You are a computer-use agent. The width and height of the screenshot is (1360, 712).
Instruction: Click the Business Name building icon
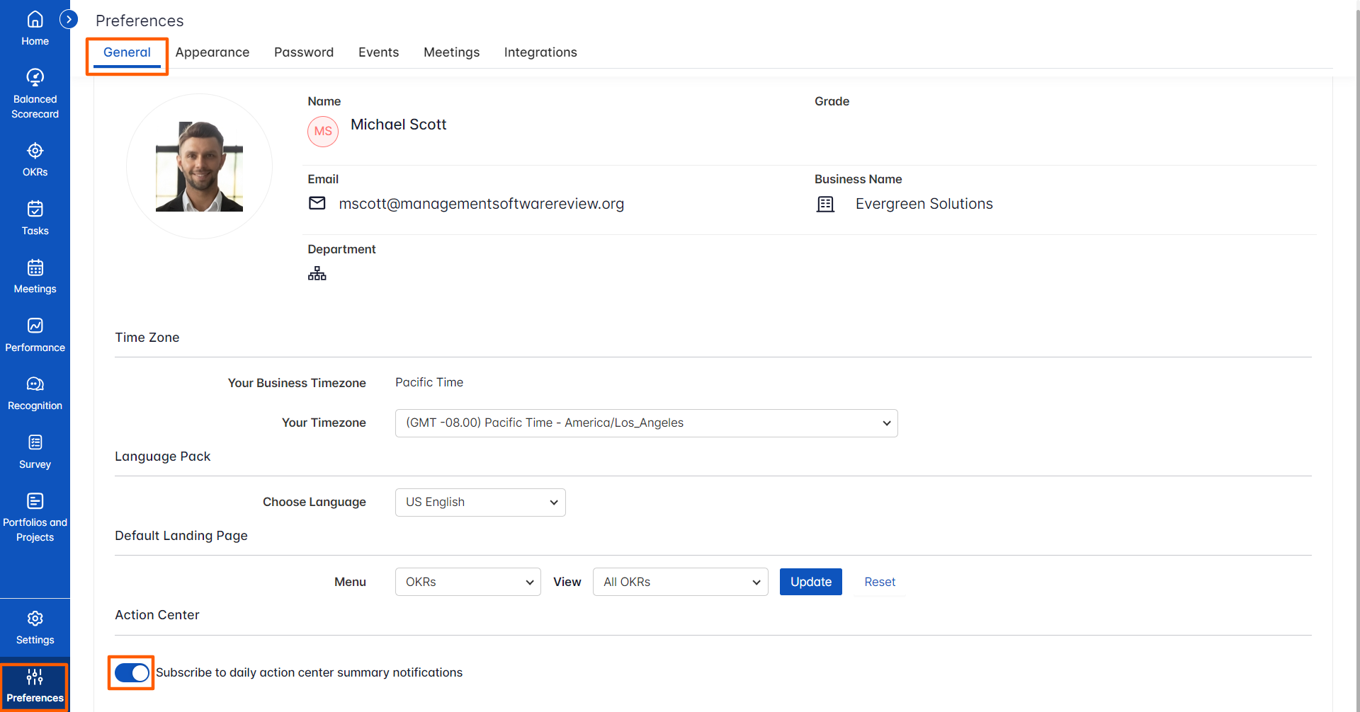[825, 205]
